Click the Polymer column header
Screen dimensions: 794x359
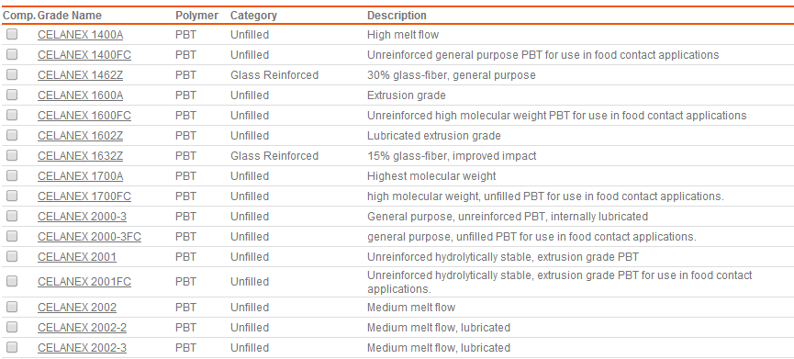197,16
